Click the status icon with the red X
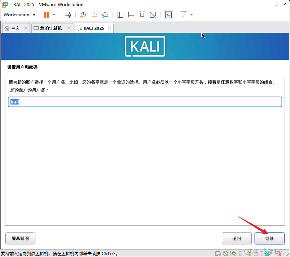 [279, 254]
